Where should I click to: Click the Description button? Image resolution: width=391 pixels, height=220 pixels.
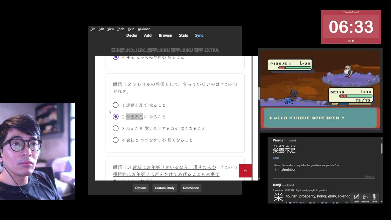pyautogui.click(x=191, y=188)
